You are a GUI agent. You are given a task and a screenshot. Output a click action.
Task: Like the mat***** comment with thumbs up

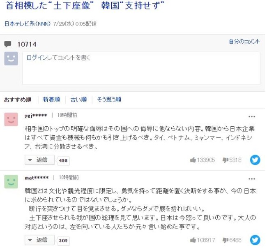(193, 240)
